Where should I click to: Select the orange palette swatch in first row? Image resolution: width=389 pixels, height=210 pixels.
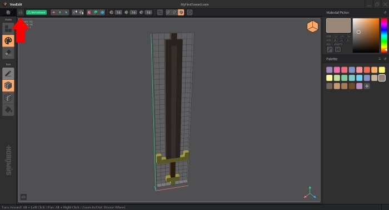click(x=375, y=70)
